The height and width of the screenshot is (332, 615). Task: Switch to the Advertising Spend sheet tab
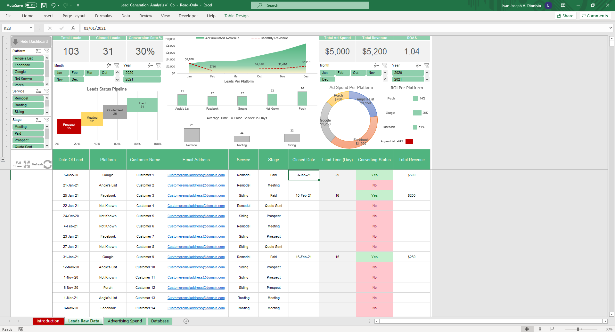tap(125, 321)
